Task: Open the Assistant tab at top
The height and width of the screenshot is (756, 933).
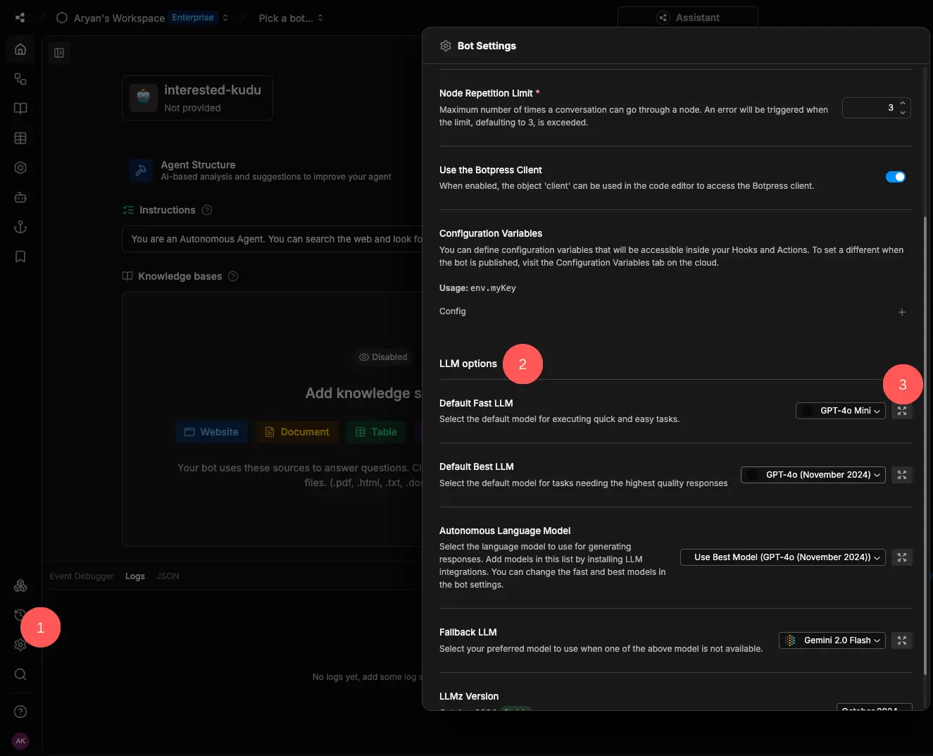Action: pos(688,18)
